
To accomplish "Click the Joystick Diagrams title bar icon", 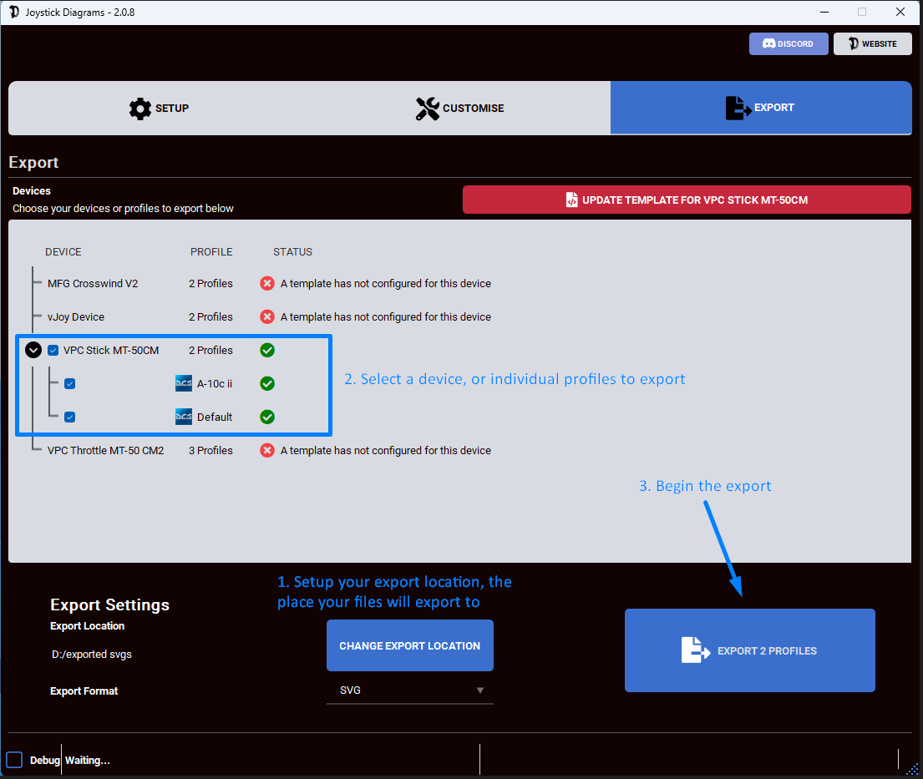I will [14, 12].
